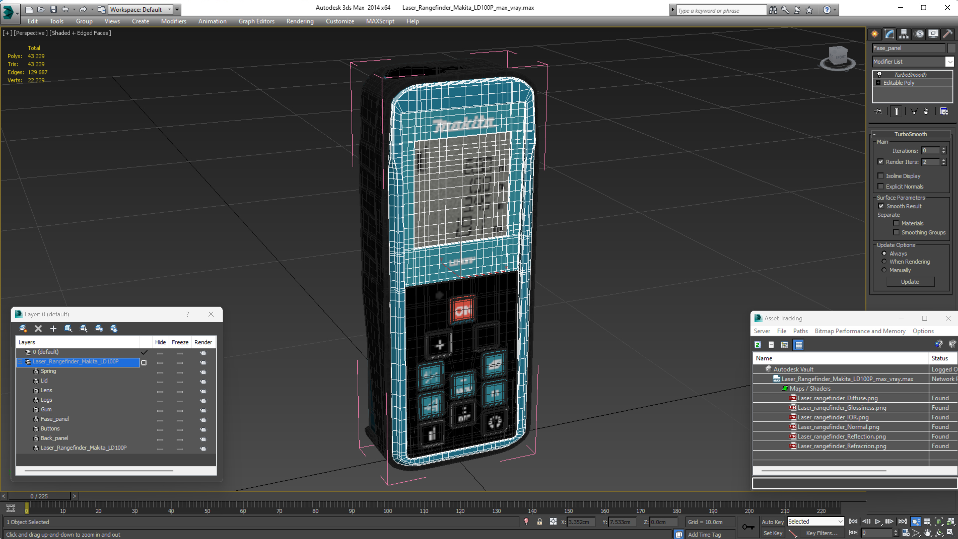Click the Table View icon in Asset Tracking
The image size is (958, 539).
point(799,345)
